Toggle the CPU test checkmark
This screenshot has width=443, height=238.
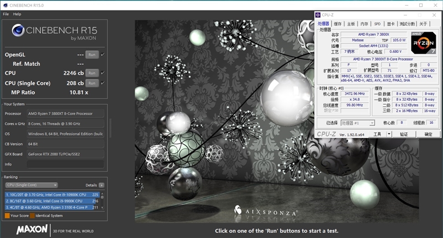pyautogui.click(x=102, y=73)
